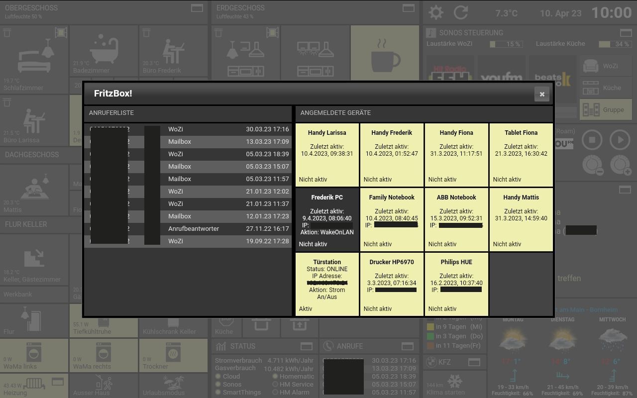Screen dimensions: 637x398
Task: Open Montag weather forecast icon
Action: point(513,340)
